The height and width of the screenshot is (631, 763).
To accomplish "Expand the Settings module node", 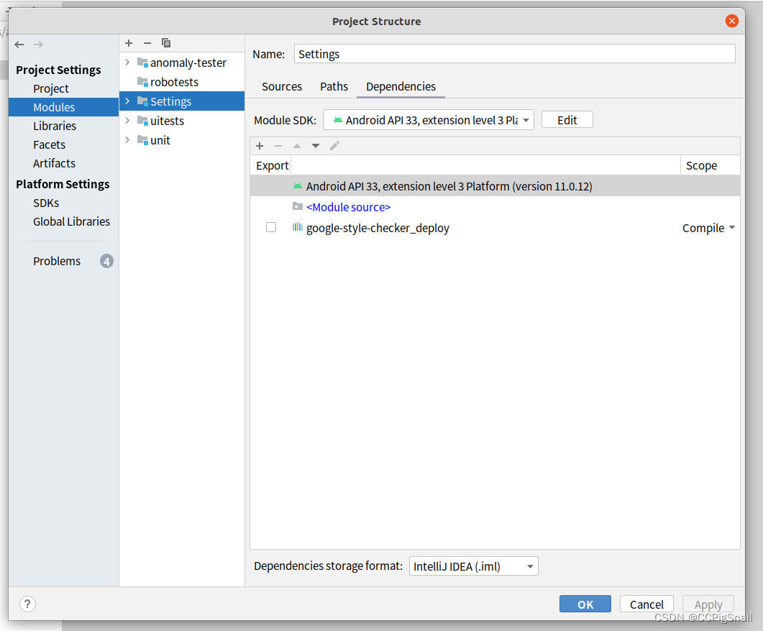I will 127,101.
